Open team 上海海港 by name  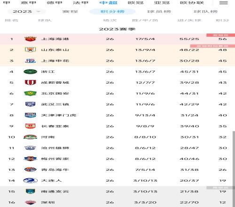click(x=55, y=39)
